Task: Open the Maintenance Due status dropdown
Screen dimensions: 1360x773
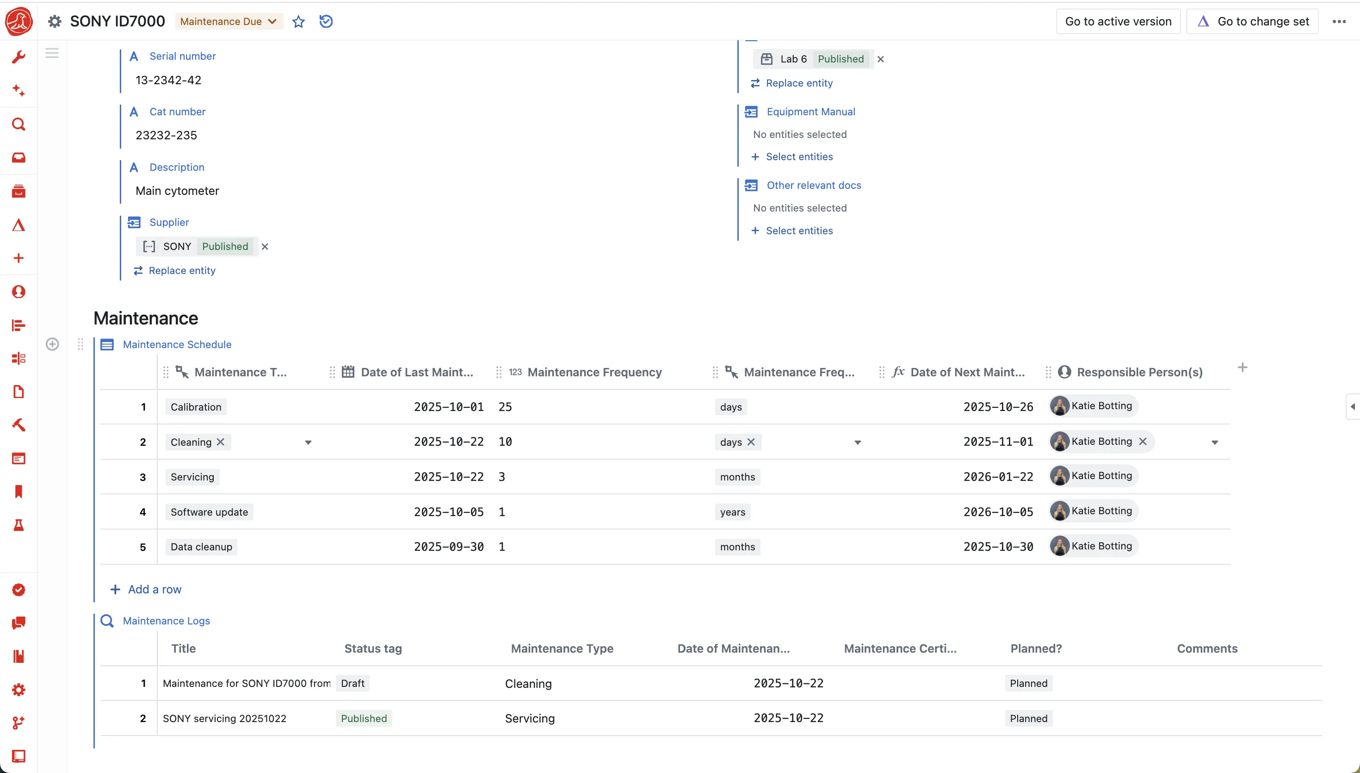Action: [228, 21]
